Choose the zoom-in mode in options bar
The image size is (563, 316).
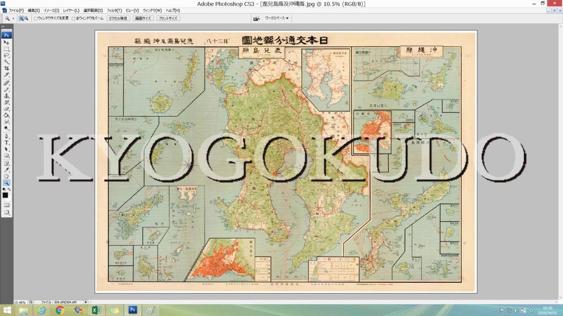point(21,19)
